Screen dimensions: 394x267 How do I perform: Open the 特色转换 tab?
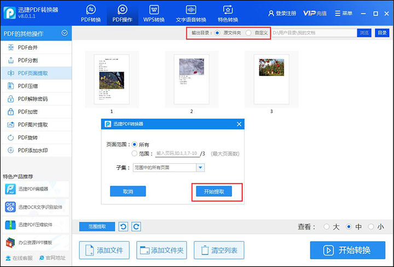click(228, 14)
